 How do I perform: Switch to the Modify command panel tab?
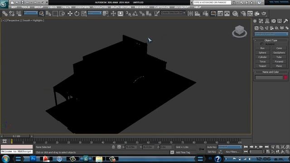(x=261, y=21)
